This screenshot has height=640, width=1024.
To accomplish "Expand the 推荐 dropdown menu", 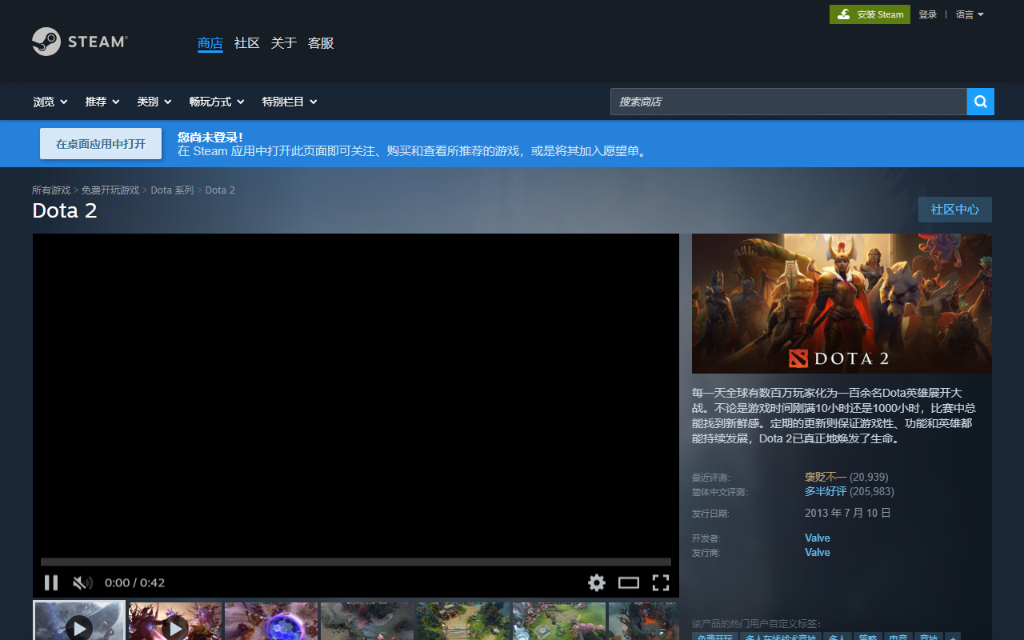I will (x=102, y=102).
